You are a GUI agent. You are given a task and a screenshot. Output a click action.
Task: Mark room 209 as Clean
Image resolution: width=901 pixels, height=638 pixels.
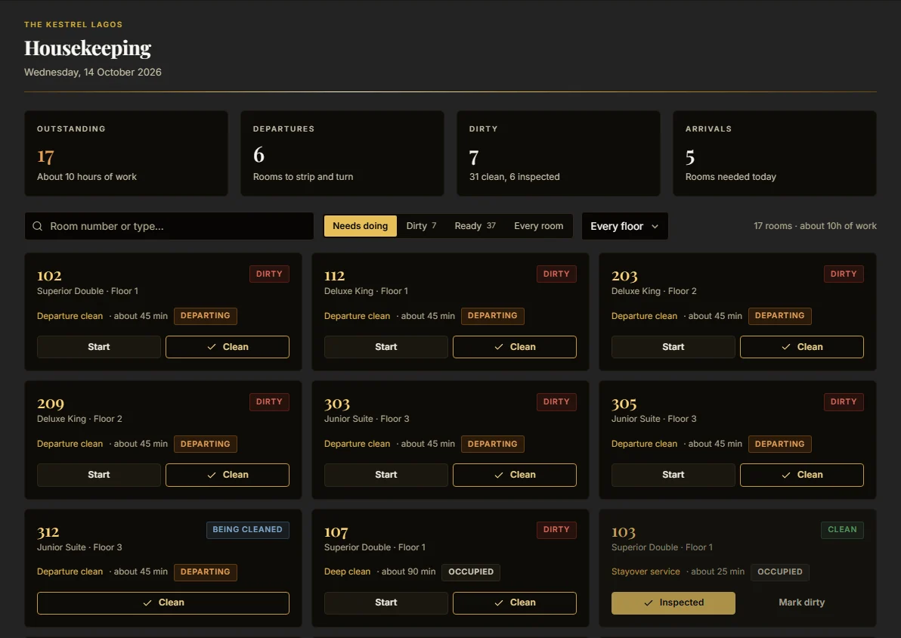pyautogui.click(x=228, y=475)
